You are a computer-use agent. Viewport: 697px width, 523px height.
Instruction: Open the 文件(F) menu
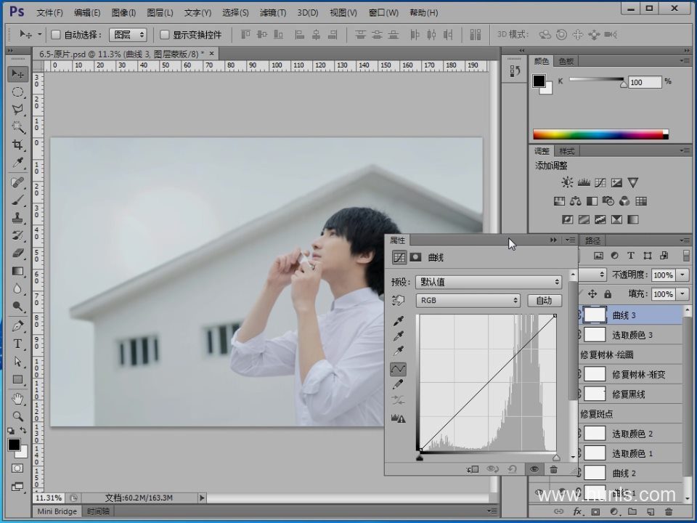pos(49,13)
